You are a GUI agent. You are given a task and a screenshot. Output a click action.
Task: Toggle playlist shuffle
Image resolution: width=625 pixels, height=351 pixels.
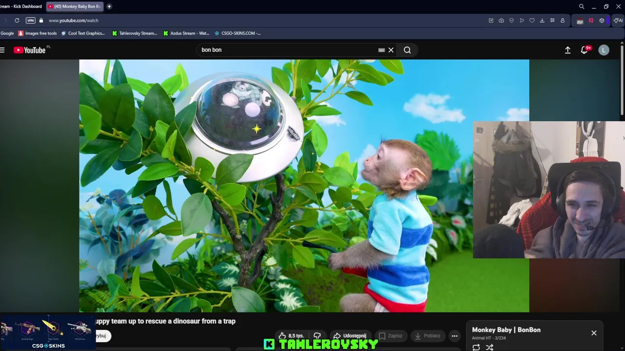click(490, 347)
